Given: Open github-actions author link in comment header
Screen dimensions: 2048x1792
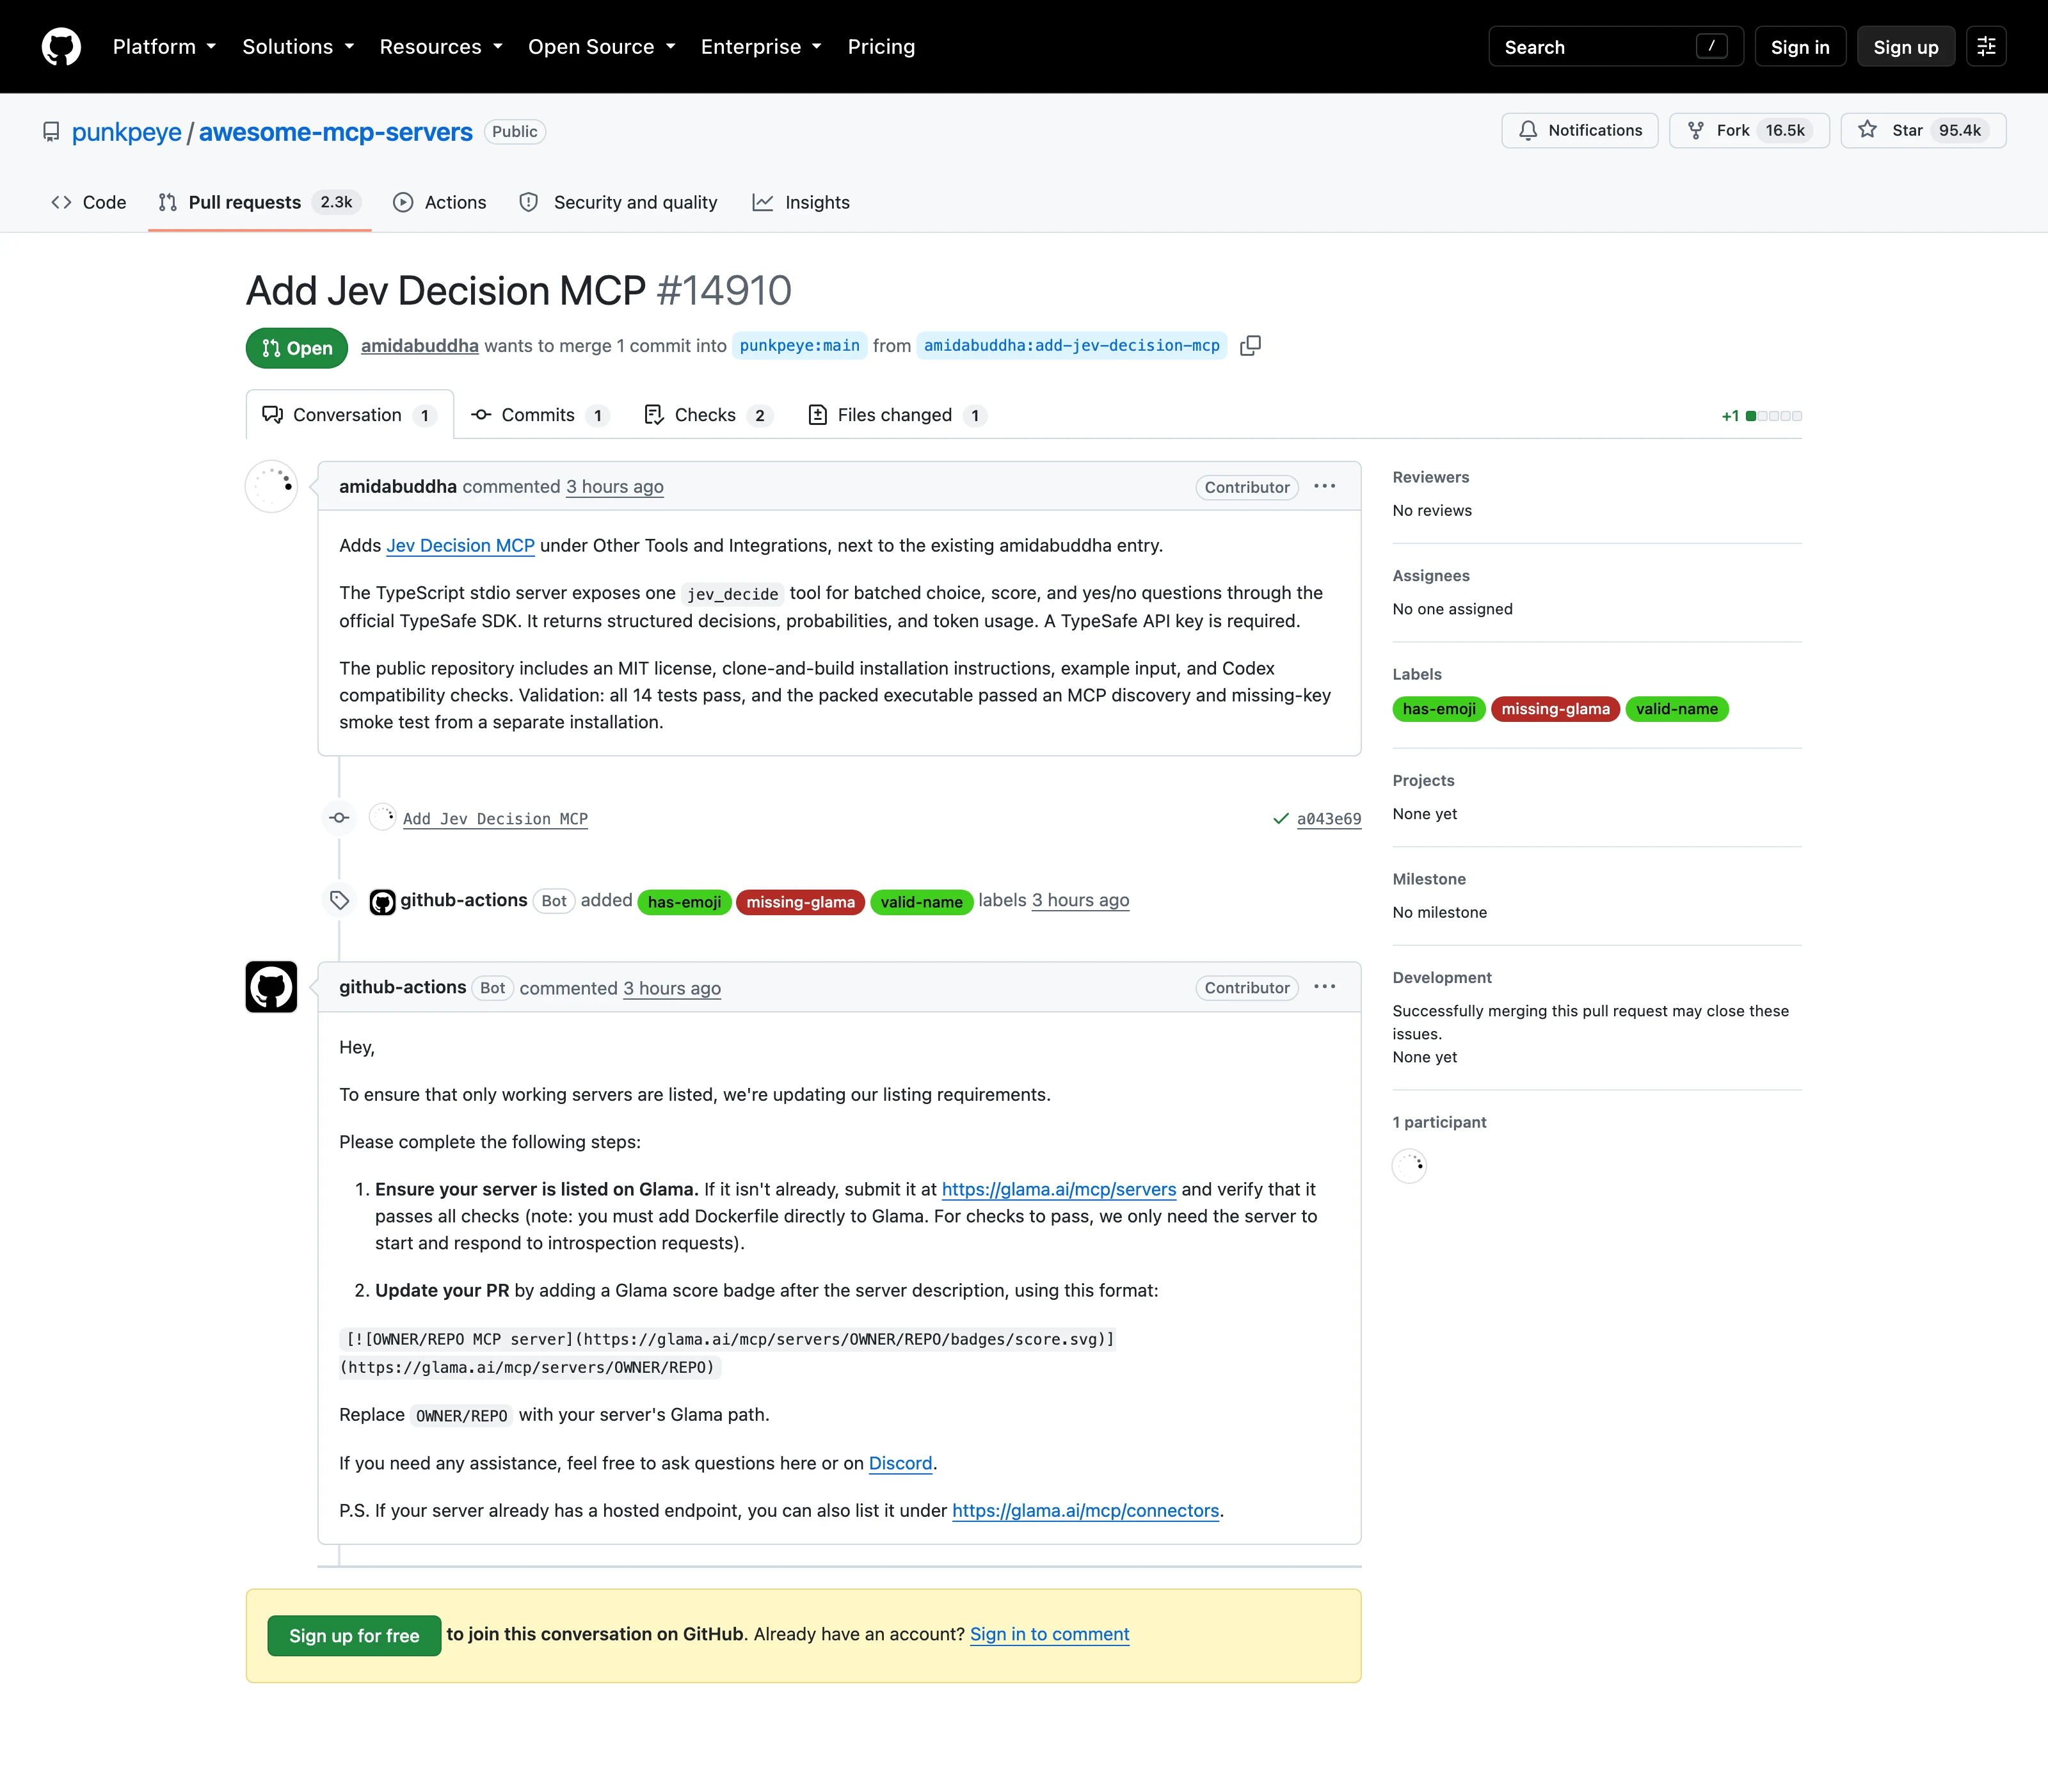Looking at the screenshot, I should click(403, 987).
